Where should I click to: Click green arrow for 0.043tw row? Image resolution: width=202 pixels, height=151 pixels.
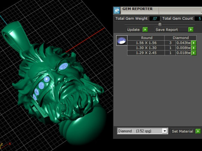[194, 43]
